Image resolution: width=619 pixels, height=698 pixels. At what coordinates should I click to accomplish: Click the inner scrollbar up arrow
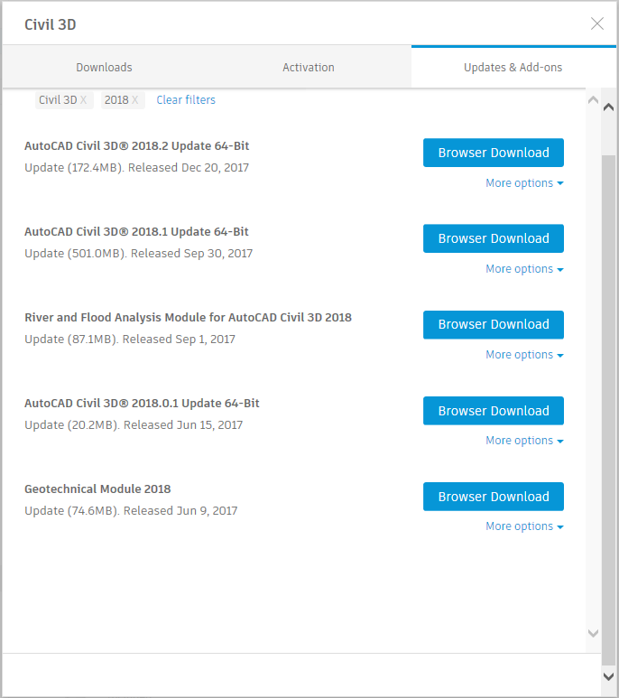coord(593,100)
